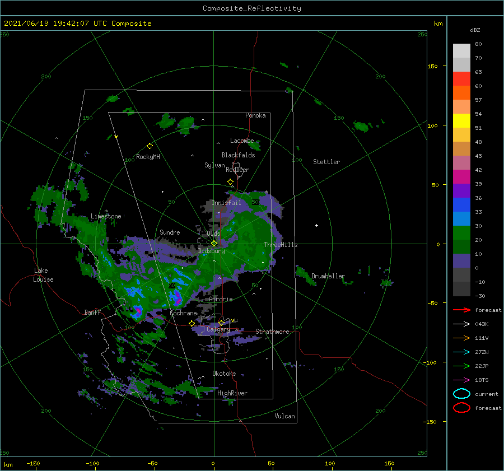Click the boxed 50 range label above Cochrane
504x471 pixels.
point(172,286)
